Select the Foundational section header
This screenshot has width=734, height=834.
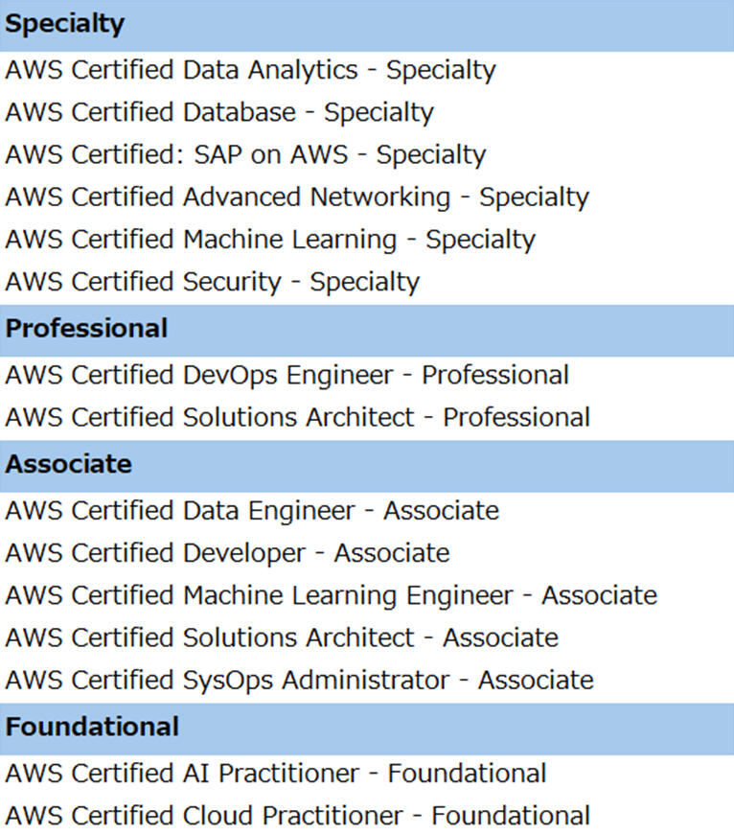[x=367, y=729]
